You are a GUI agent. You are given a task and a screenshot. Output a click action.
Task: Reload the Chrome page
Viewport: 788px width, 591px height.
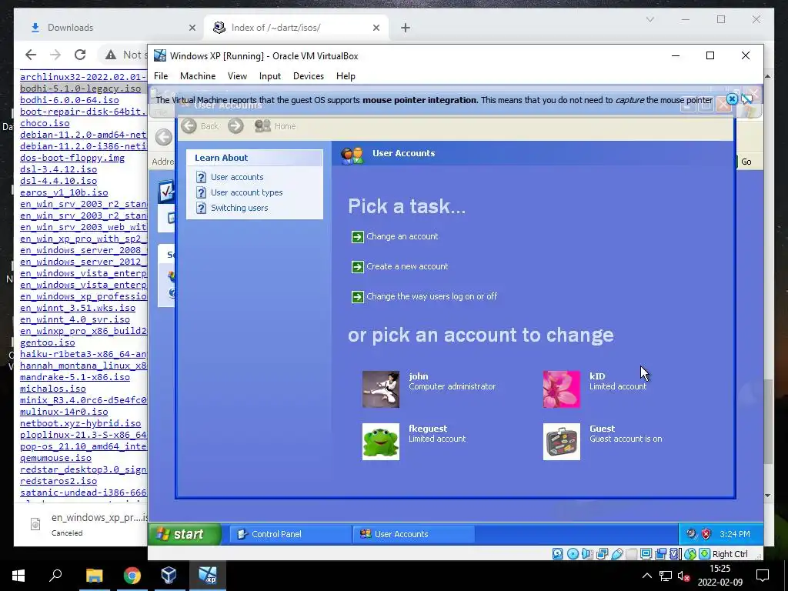[80, 55]
